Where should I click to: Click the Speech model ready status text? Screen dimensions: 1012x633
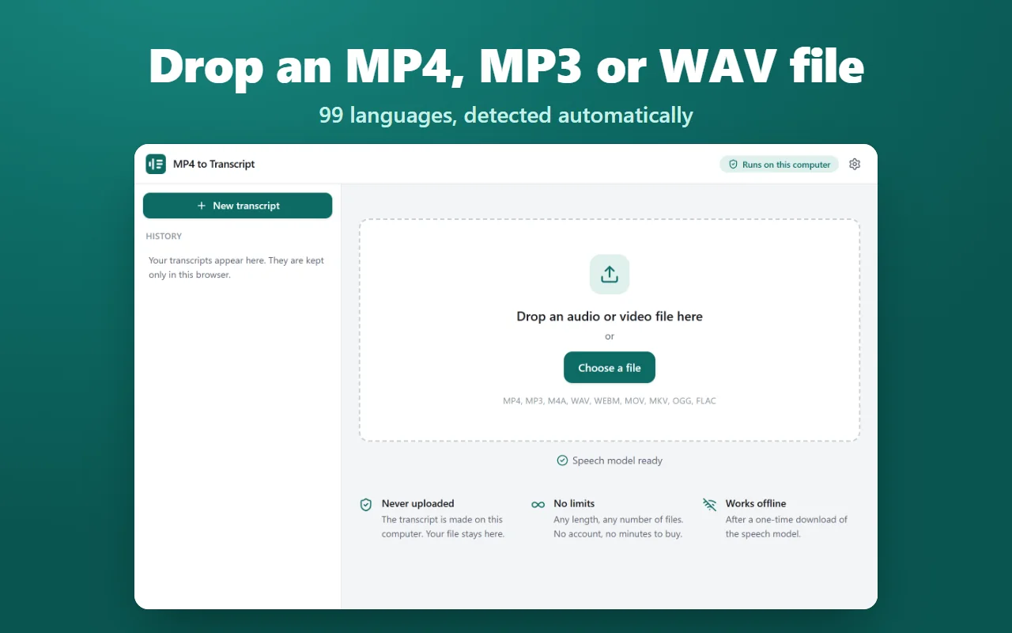[x=617, y=461]
